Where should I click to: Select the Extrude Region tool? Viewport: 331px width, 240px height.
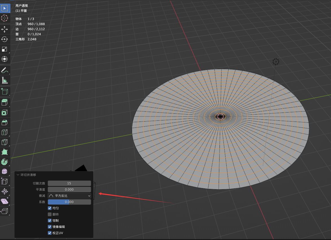(5, 102)
